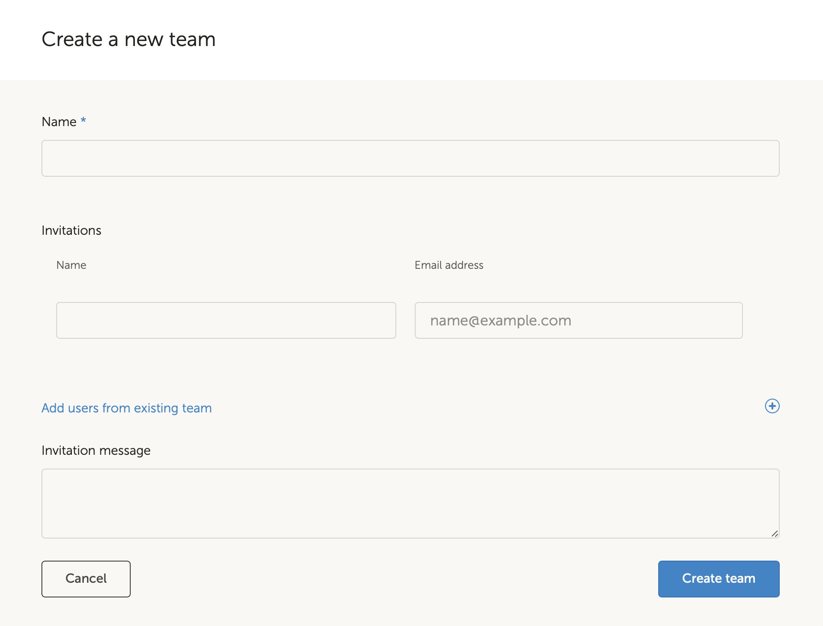The width and height of the screenshot is (823, 626).
Task: Select the email input under Email address
Action: [x=578, y=320]
